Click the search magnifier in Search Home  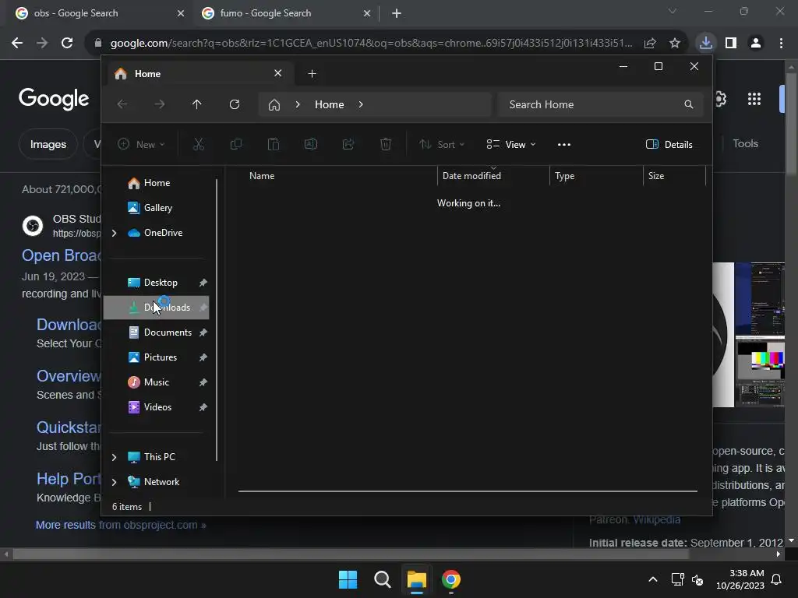(689, 104)
